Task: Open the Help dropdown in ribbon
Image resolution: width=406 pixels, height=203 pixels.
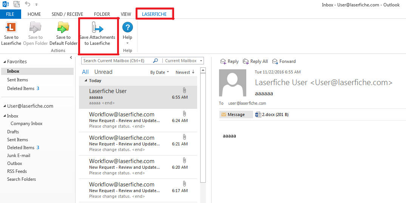Action: (x=127, y=34)
